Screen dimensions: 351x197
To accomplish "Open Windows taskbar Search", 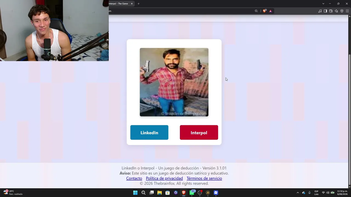I will coord(143,193).
